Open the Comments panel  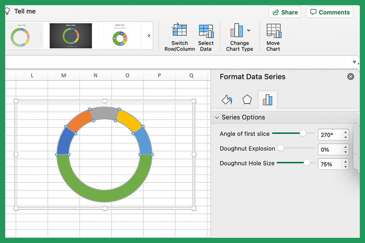329,12
